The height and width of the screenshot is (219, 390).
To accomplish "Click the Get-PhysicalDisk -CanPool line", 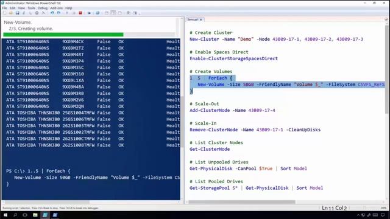I will [x=248, y=169].
